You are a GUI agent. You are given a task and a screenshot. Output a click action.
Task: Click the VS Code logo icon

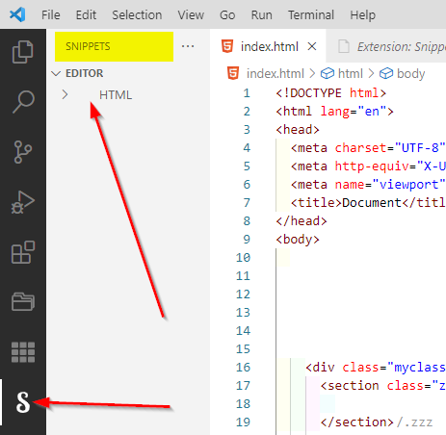coord(17,14)
